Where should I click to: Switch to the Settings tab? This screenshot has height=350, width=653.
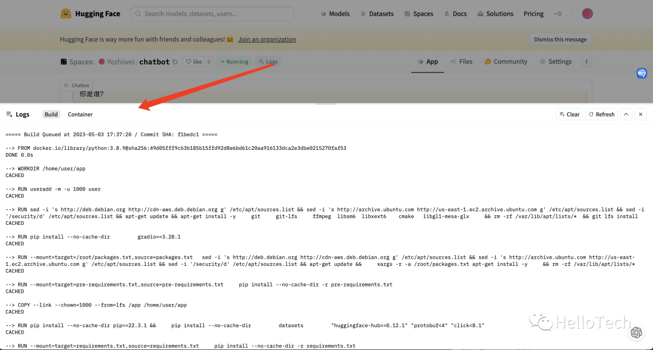556,62
